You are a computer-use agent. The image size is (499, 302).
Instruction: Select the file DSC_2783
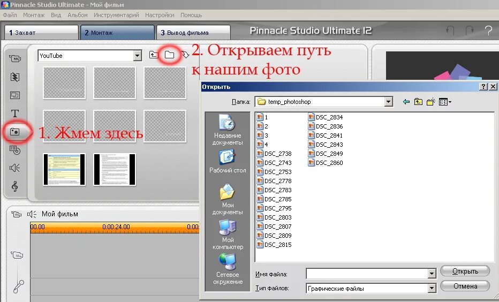(x=274, y=190)
